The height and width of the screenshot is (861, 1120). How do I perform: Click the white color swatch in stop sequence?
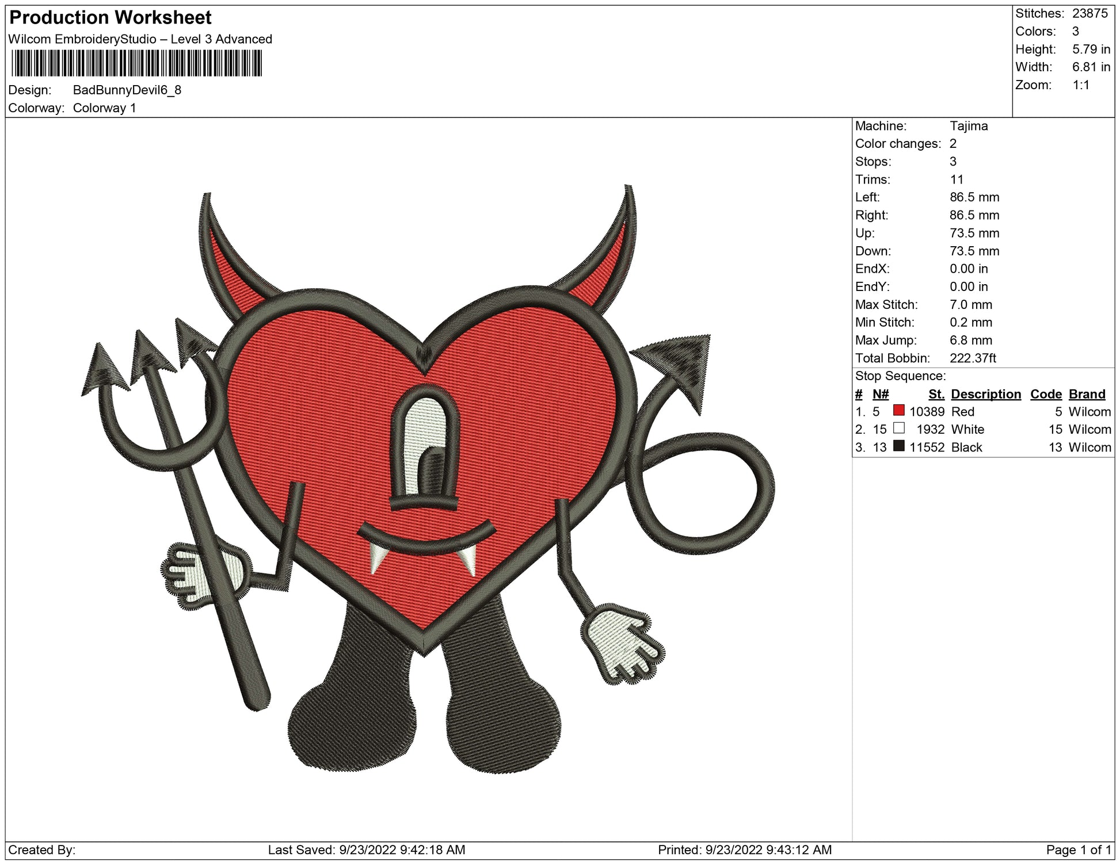898,428
